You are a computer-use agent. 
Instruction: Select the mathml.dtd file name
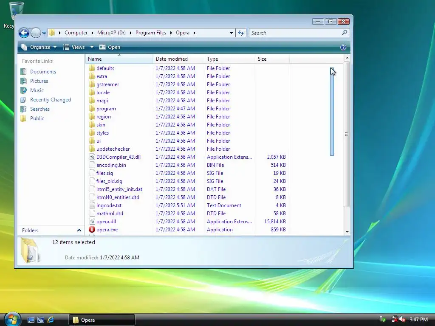tap(110, 214)
